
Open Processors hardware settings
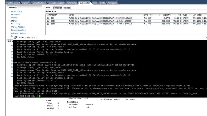coord(16,15)
